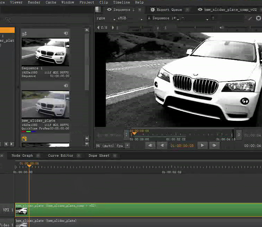
Task: Open the sRGB colorspace dropdown
Action: coord(130,18)
